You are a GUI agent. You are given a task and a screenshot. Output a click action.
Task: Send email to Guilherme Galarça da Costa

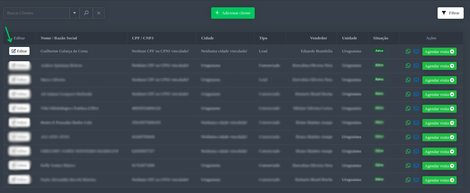[x=416, y=51]
